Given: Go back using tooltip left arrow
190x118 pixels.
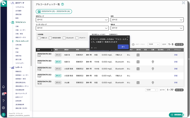Looking at the screenshot, I should click(x=92, y=48).
